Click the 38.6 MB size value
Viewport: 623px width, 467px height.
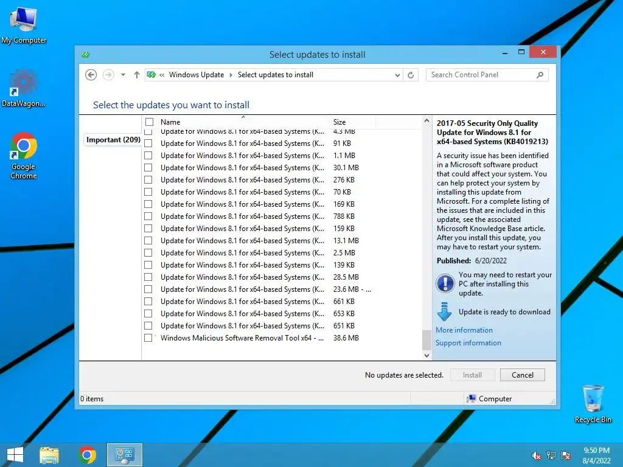tap(346, 338)
